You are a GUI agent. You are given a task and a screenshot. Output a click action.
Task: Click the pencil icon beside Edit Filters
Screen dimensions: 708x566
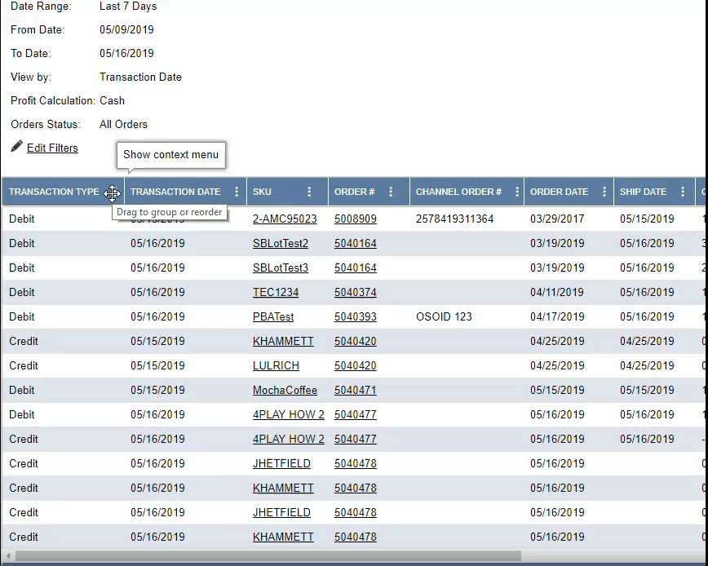coord(16,147)
